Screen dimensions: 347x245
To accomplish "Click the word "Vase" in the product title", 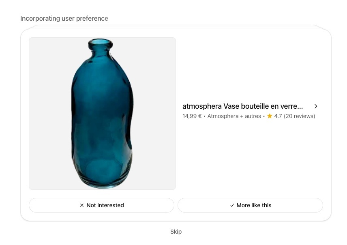I will tap(231, 106).
